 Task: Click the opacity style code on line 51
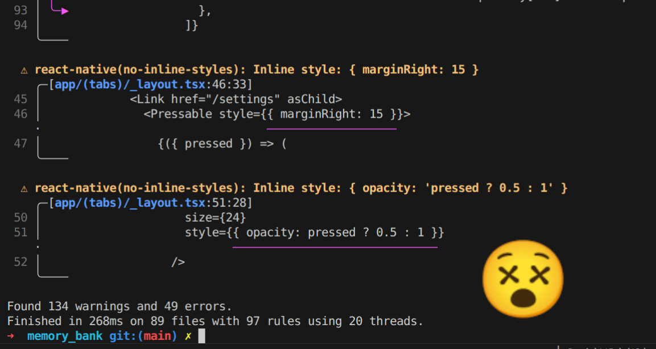coord(314,232)
